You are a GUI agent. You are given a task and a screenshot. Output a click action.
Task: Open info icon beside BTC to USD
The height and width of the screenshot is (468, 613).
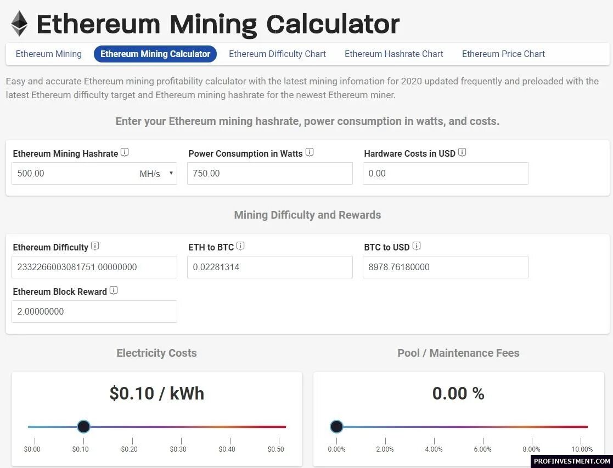(x=417, y=246)
